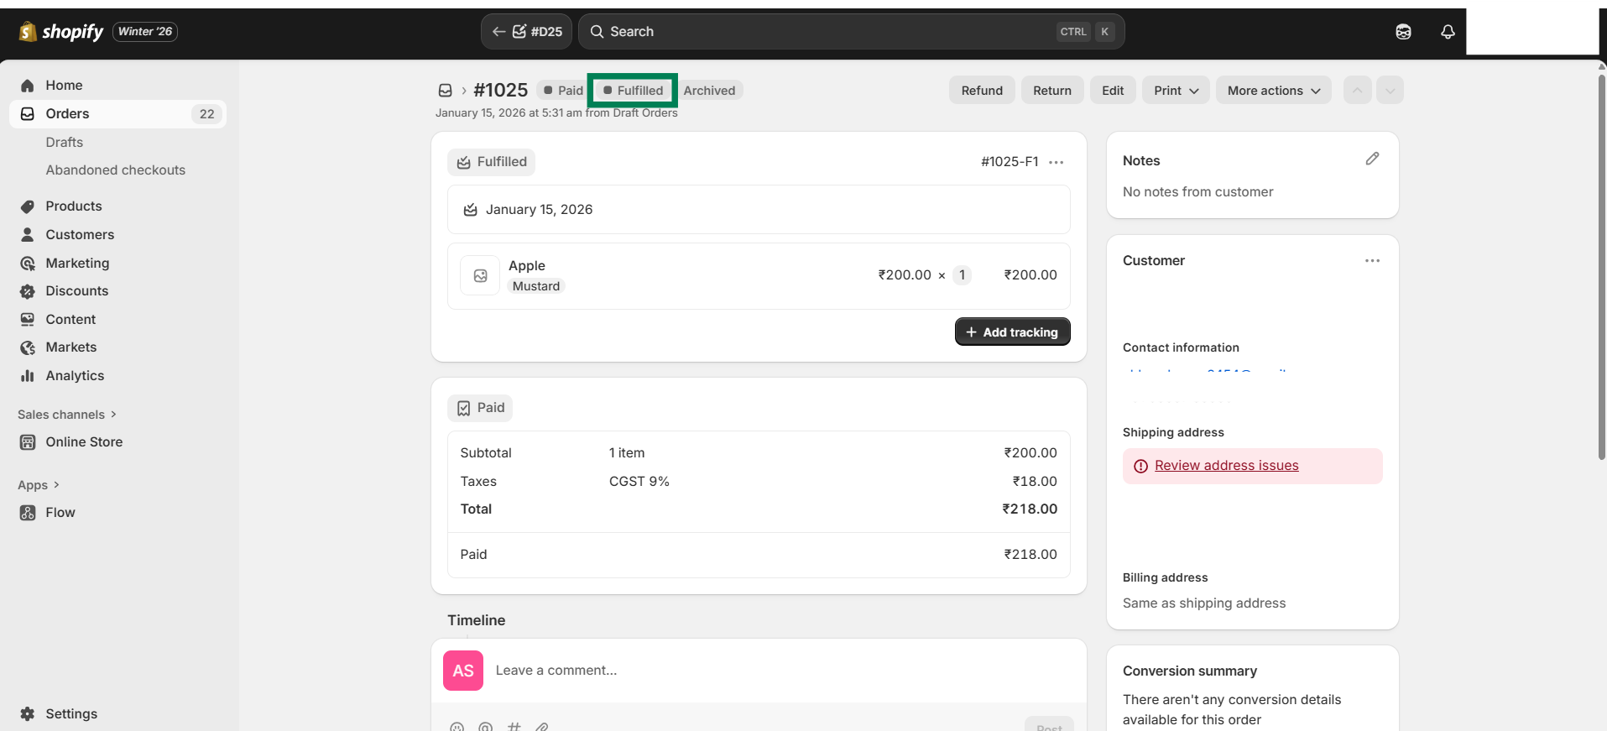
Task: Open Abandoned checkouts page
Action: [115, 170]
